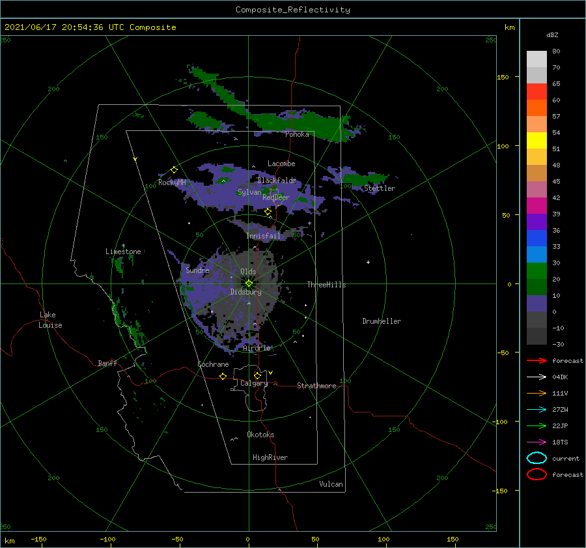This screenshot has width=586, height=548.
Task: Click the Strathmore label
Action: [316, 386]
